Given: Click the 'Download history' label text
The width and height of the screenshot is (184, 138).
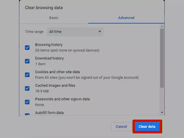Looking at the screenshot, I should point(49,58).
